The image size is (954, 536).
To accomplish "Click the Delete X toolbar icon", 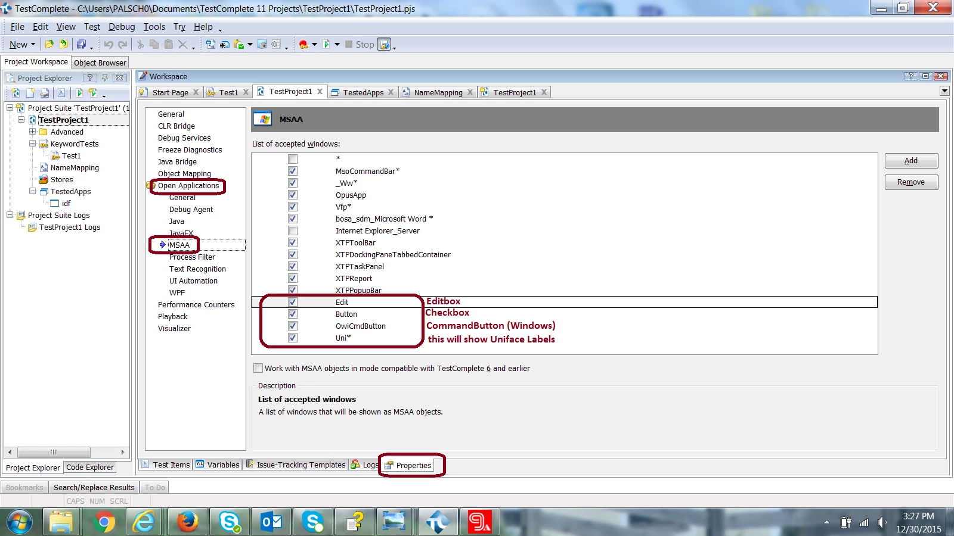I will 183,44.
